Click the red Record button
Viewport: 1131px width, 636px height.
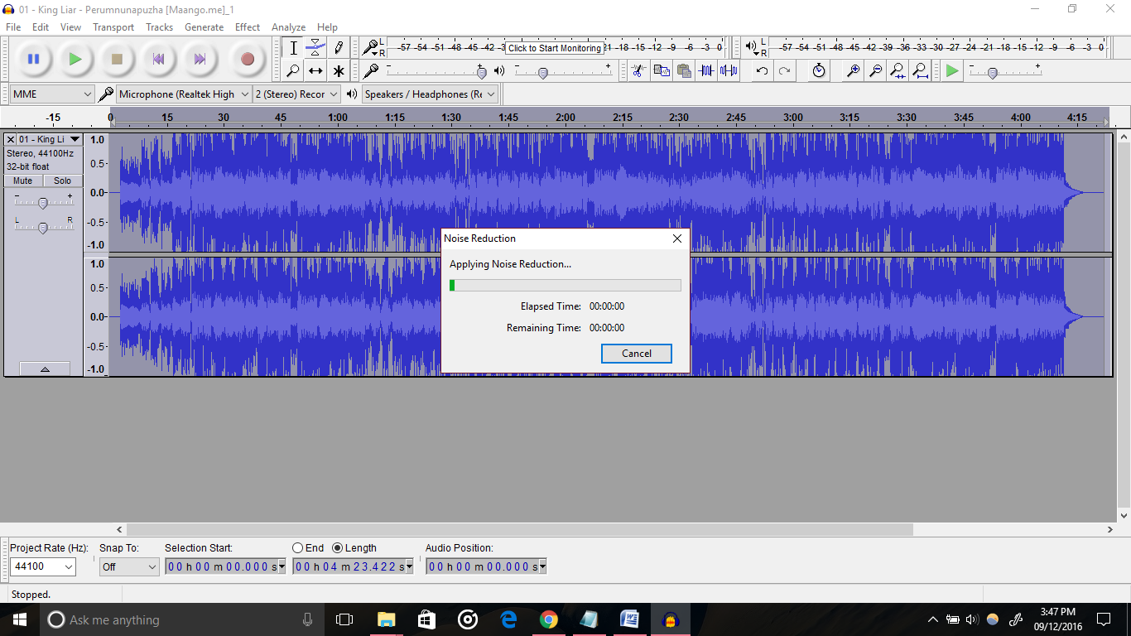(247, 59)
